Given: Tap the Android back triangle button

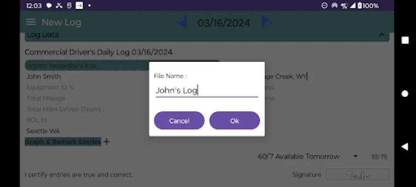Looking at the screenshot, I should [405, 147].
